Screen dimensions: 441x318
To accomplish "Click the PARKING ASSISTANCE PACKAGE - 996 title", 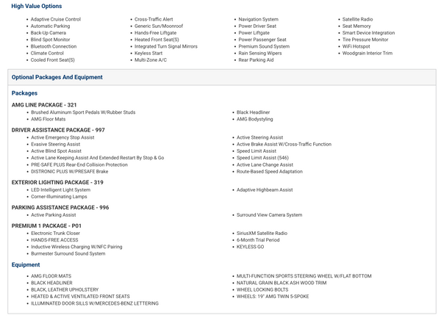I will click(60, 208).
